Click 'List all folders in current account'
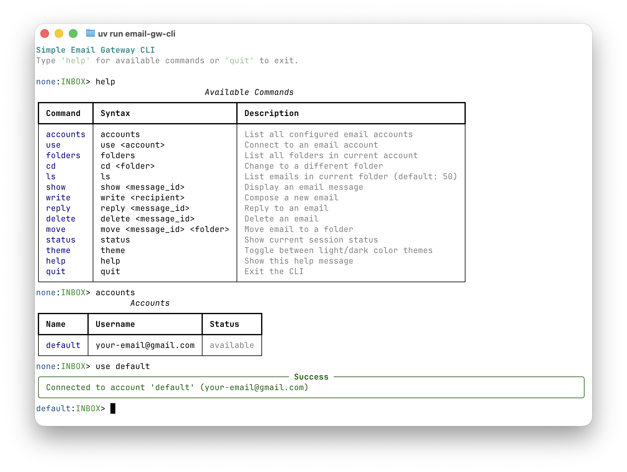The image size is (627, 472). click(331, 155)
